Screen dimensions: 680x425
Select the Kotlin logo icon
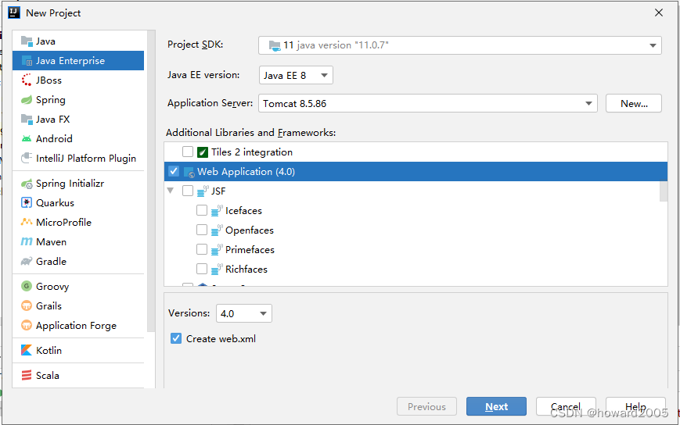27,350
